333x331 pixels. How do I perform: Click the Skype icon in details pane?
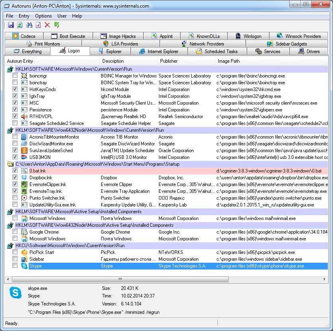tap(16, 293)
